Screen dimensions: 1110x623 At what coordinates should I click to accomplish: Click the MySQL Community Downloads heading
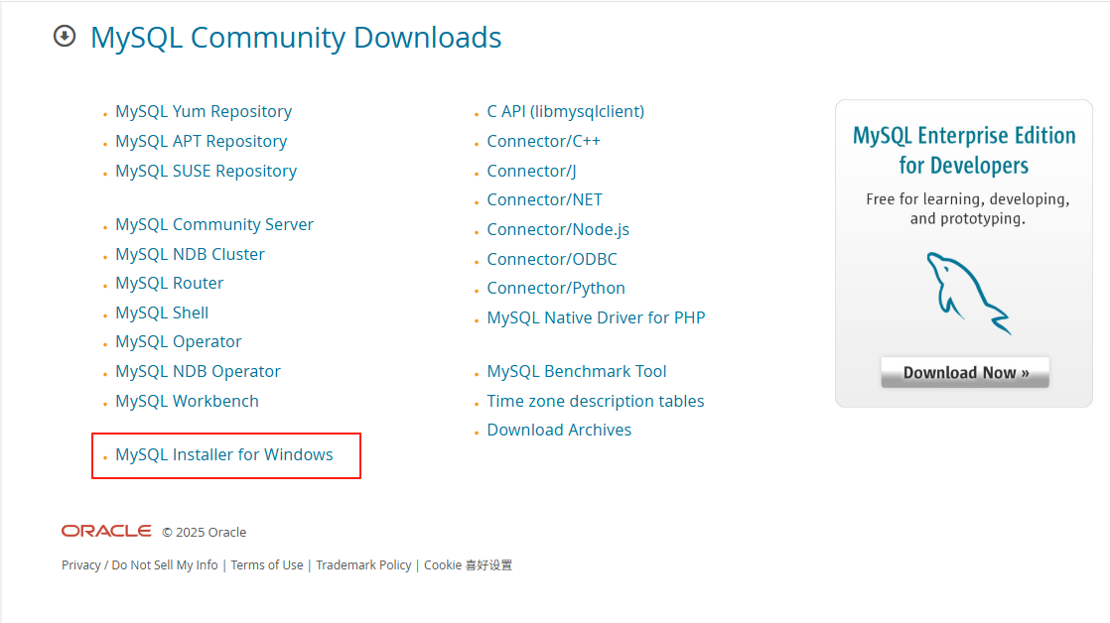click(x=296, y=38)
